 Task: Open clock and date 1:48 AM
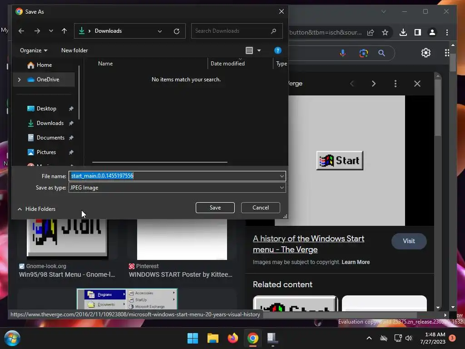pos(433,338)
